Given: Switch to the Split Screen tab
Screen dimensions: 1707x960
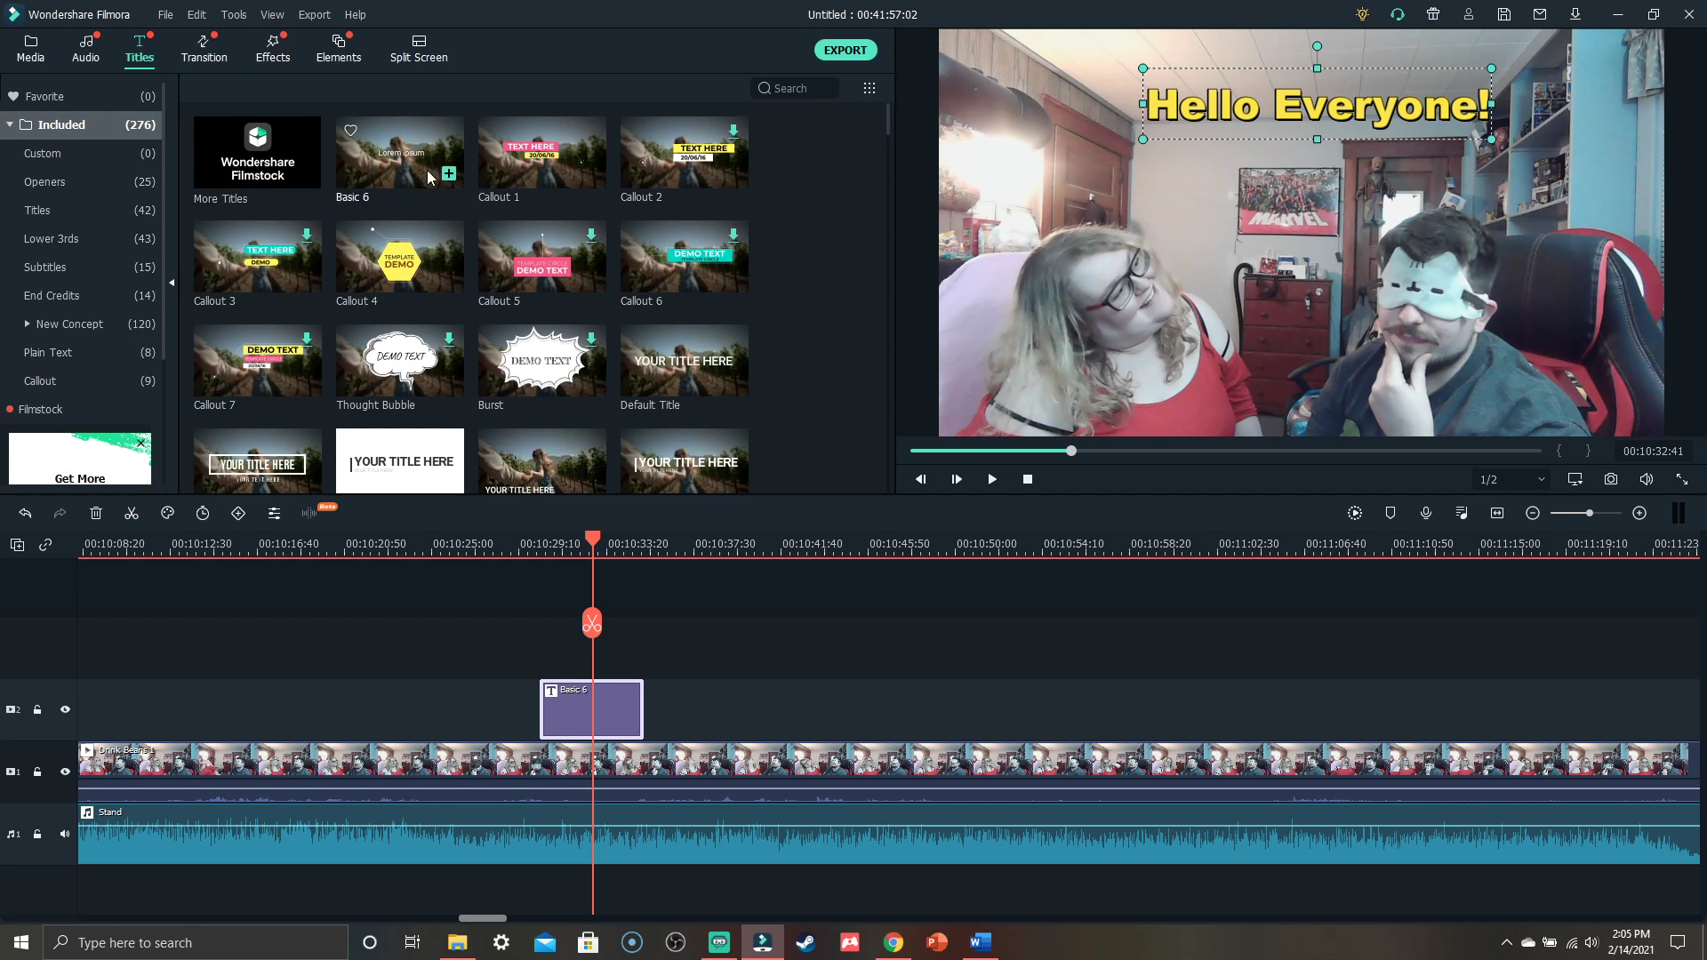Looking at the screenshot, I should pyautogui.click(x=419, y=48).
